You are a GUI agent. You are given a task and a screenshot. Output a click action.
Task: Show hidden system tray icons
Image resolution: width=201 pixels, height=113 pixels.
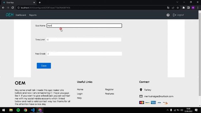(x=167, y=110)
